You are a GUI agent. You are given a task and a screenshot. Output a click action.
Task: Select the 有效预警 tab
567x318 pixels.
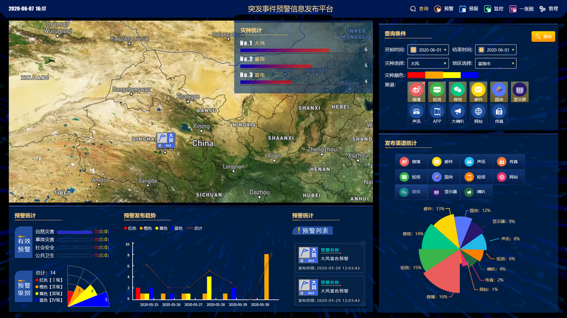(x=24, y=242)
